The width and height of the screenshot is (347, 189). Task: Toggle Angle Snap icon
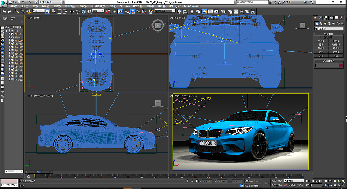pyautogui.click(x=133, y=11)
